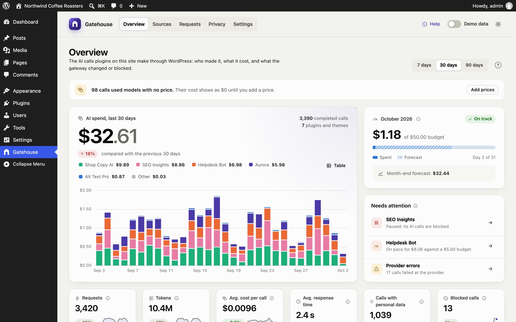Collapse the admin sidebar menu

[x=29, y=164]
